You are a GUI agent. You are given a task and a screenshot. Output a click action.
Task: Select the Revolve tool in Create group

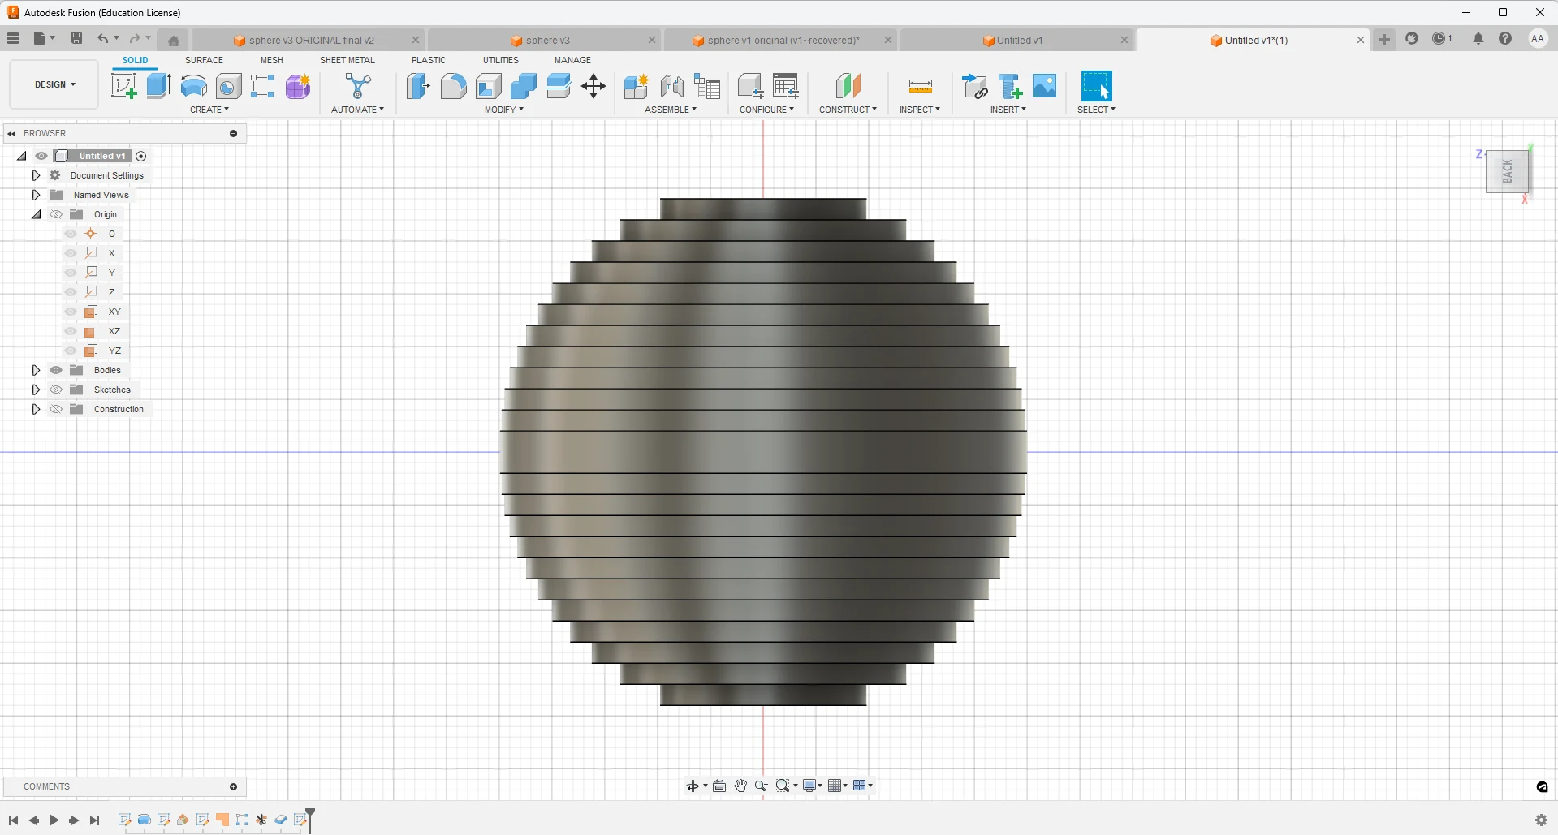pos(193,86)
